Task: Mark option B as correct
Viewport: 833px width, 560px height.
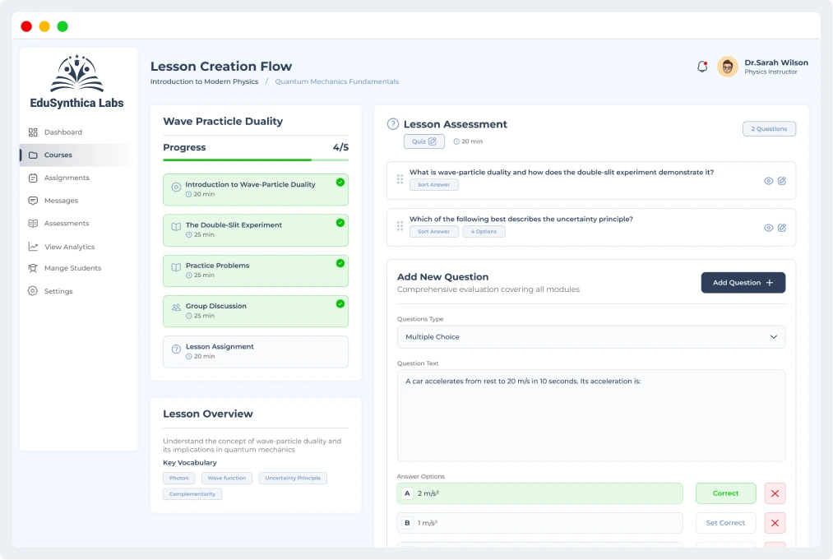Action: click(x=724, y=523)
